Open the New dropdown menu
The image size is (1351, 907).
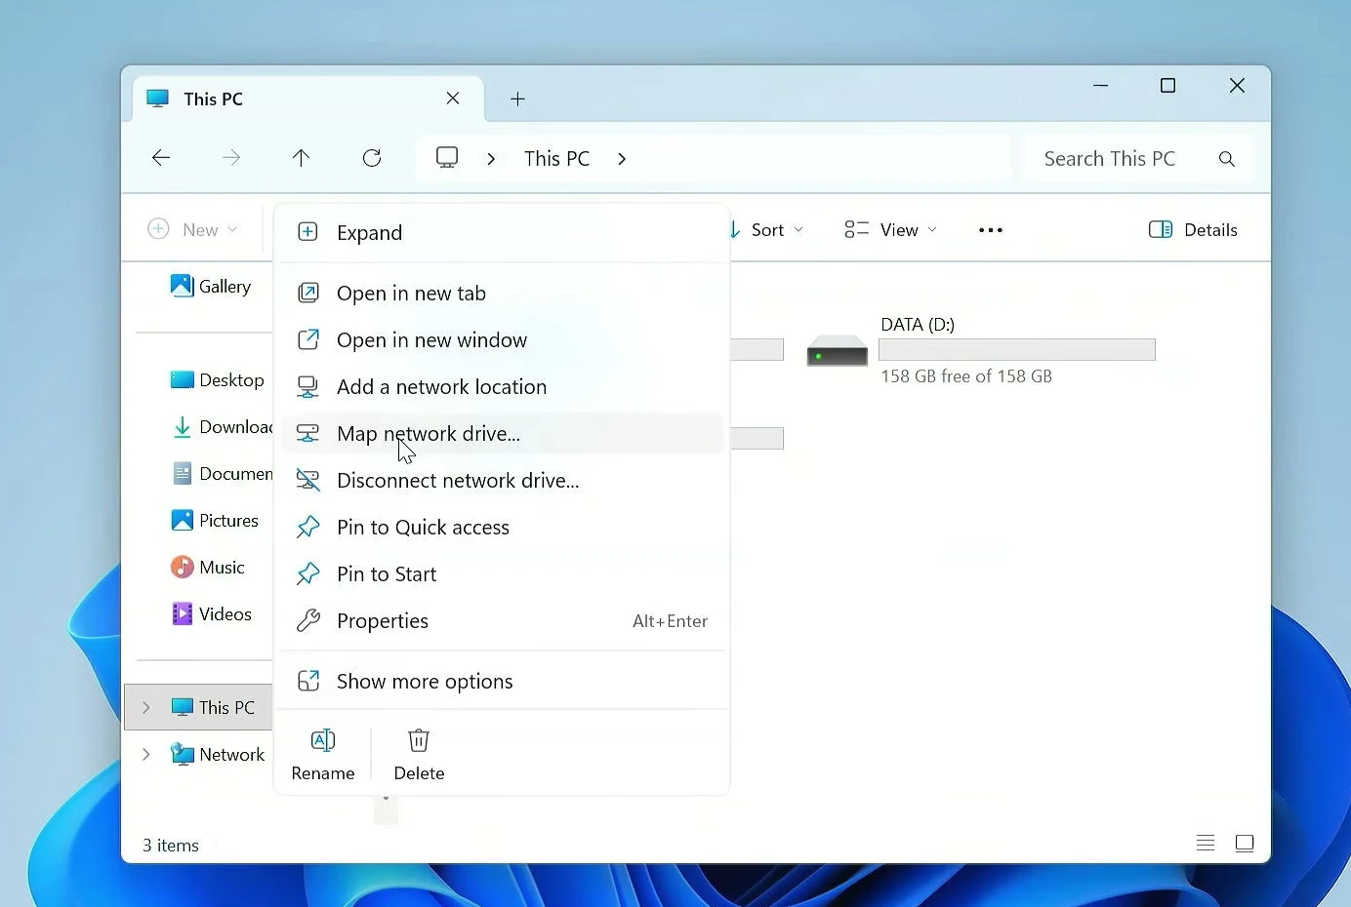pyautogui.click(x=192, y=230)
